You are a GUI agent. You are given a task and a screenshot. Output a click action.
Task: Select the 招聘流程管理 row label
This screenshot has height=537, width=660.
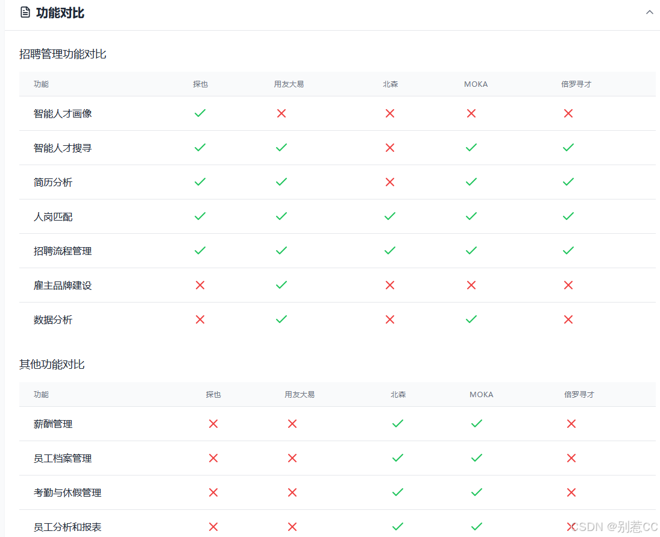(x=63, y=251)
